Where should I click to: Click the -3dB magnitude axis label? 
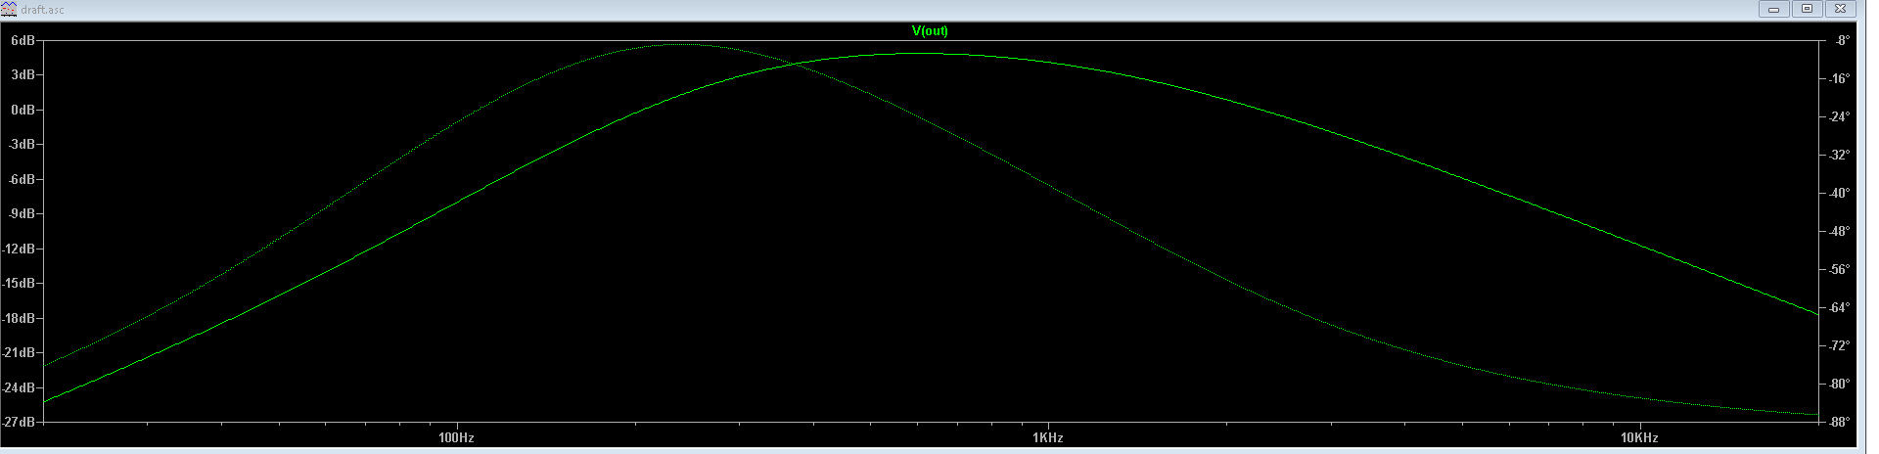click(22, 145)
